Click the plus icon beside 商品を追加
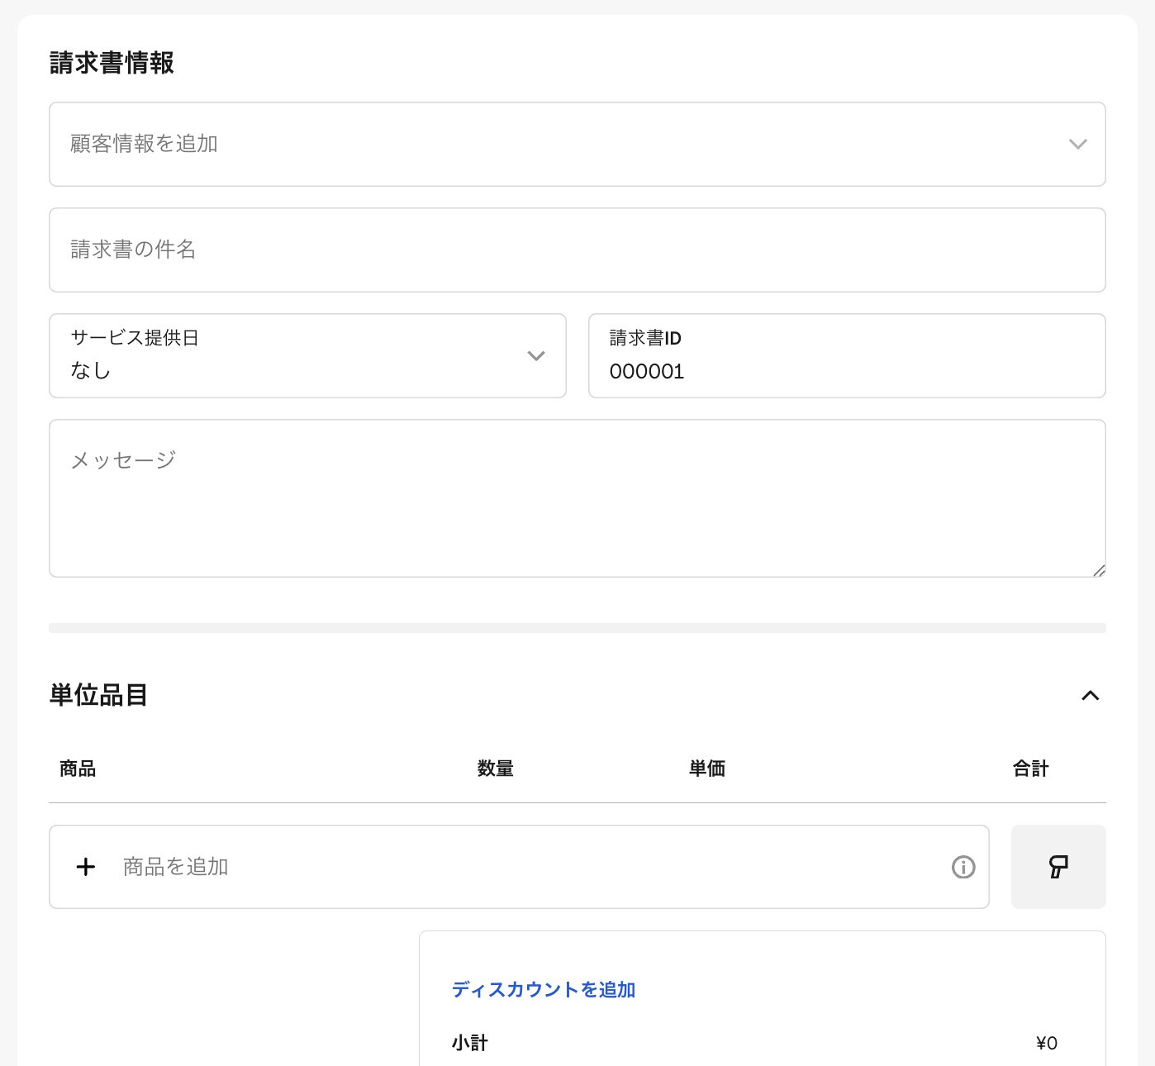Viewport: 1155px width, 1066px height. coord(86,867)
